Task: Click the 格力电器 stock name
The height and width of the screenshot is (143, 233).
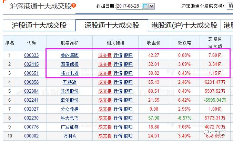Action: pos(70,73)
